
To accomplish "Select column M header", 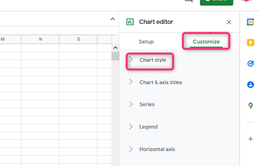I will pyautogui.click(x=10, y=39).
